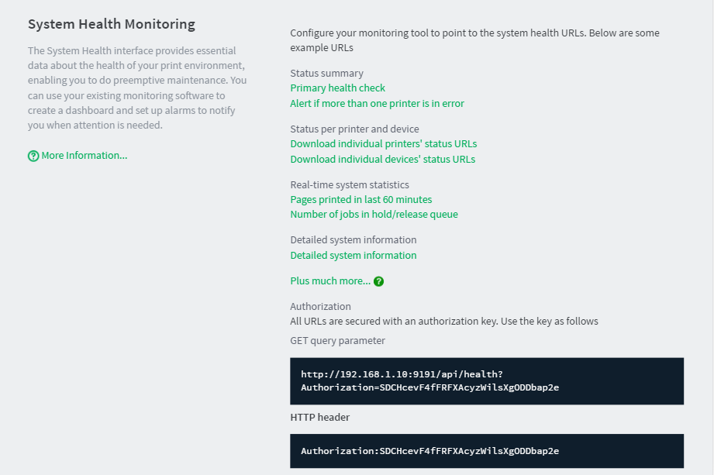Click the help icon after Plus much more
714x475 pixels.
[x=378, y=281]
